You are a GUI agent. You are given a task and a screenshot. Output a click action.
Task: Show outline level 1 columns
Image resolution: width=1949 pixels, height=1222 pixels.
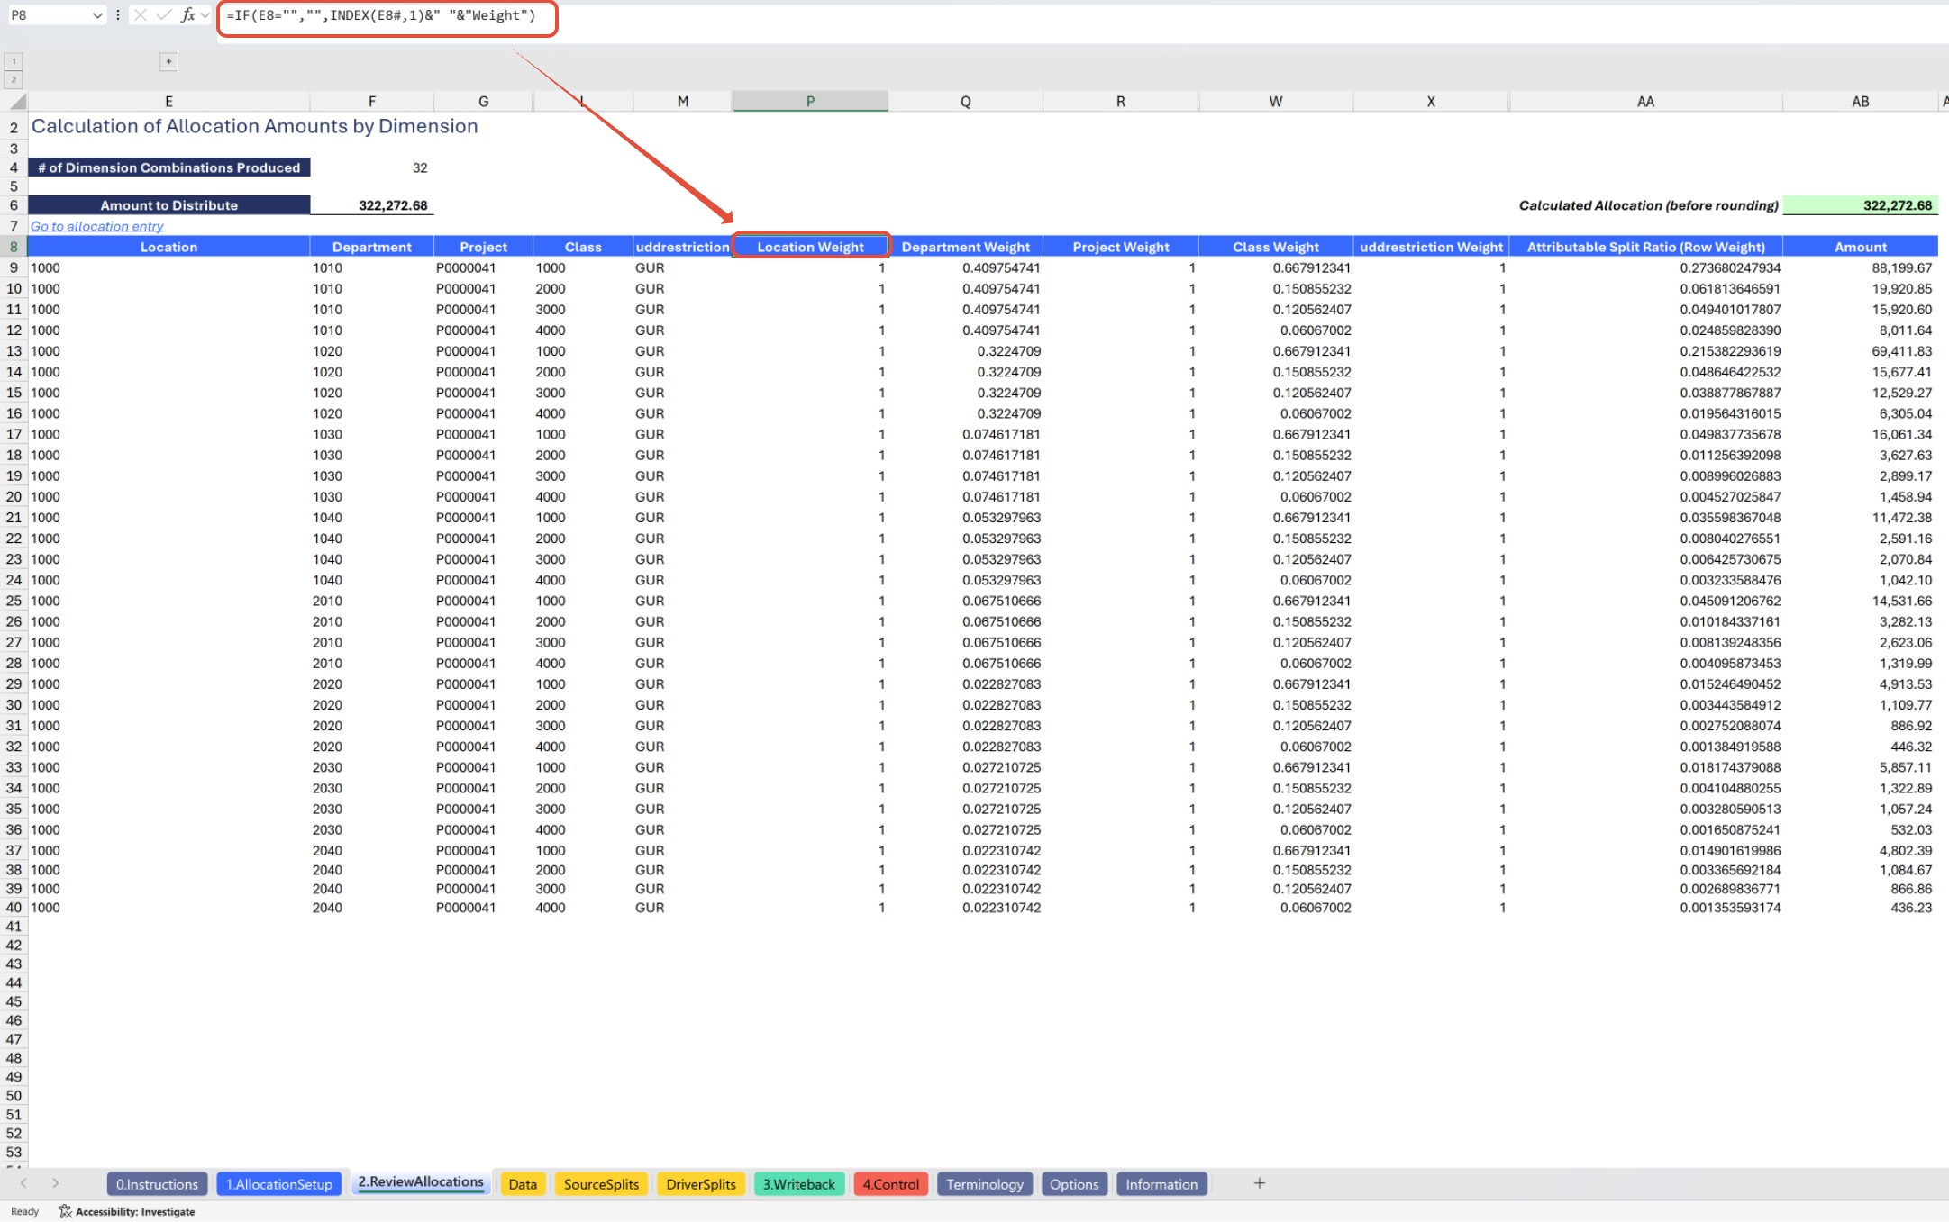(14, 61)
